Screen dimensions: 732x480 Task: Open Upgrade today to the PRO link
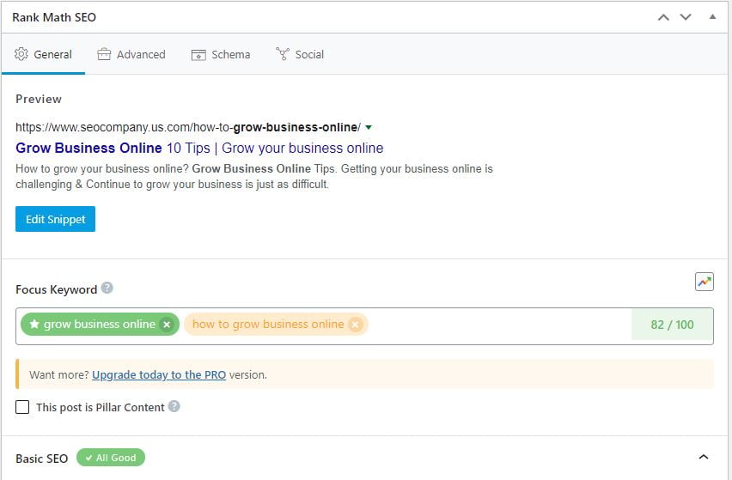[x=159, y=374]
